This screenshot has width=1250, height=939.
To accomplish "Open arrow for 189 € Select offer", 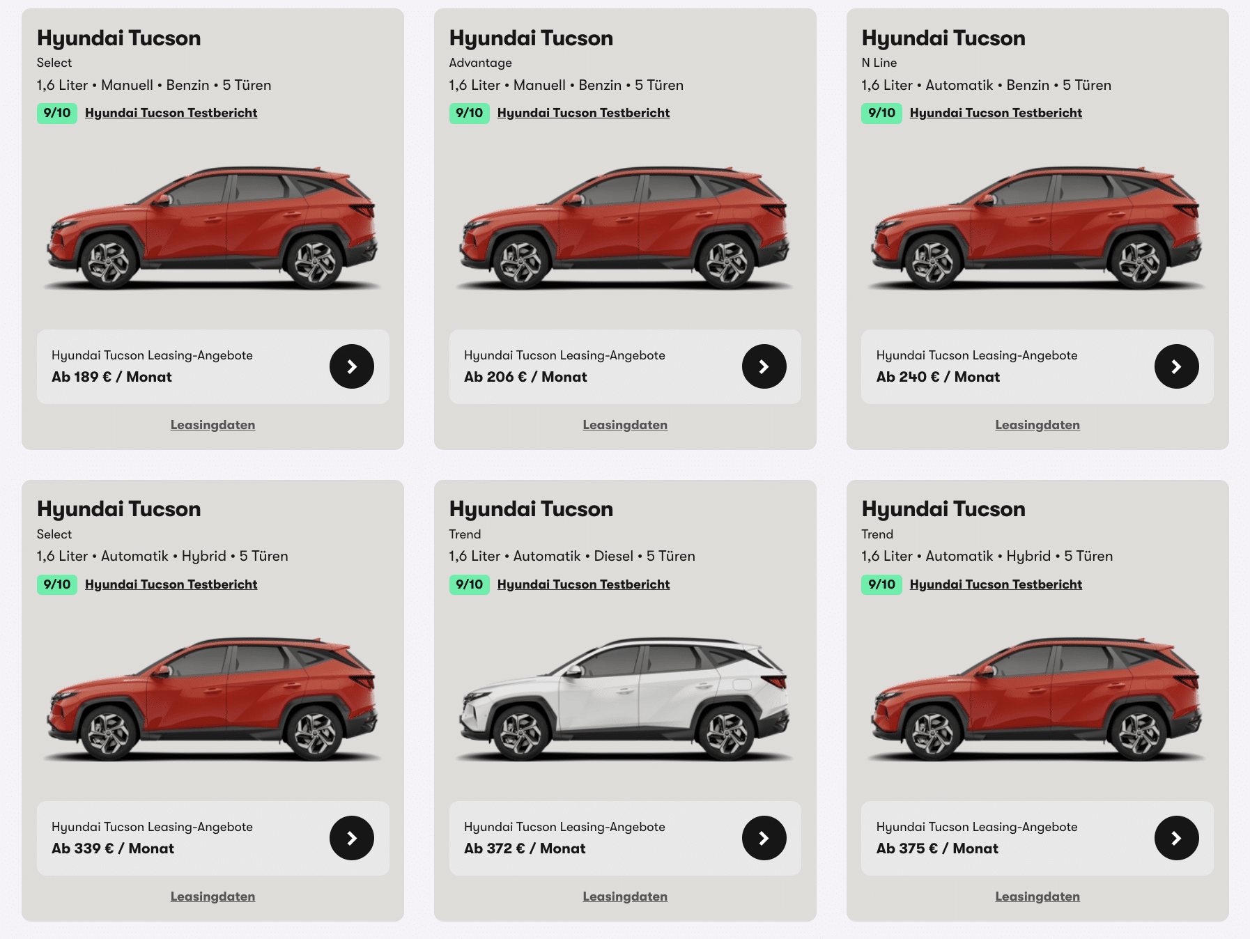I will (x=352, y=366).
